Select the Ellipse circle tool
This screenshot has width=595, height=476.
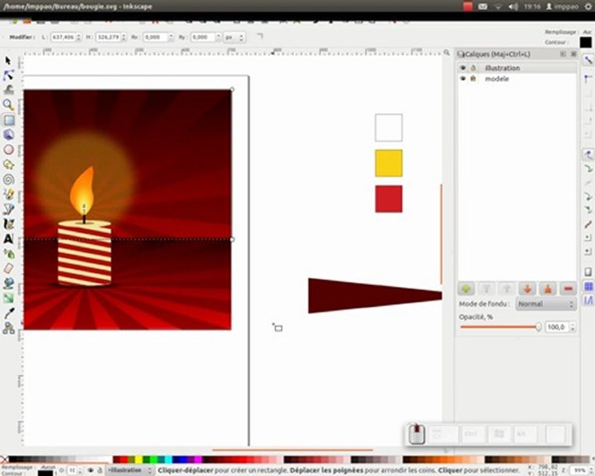9,149
